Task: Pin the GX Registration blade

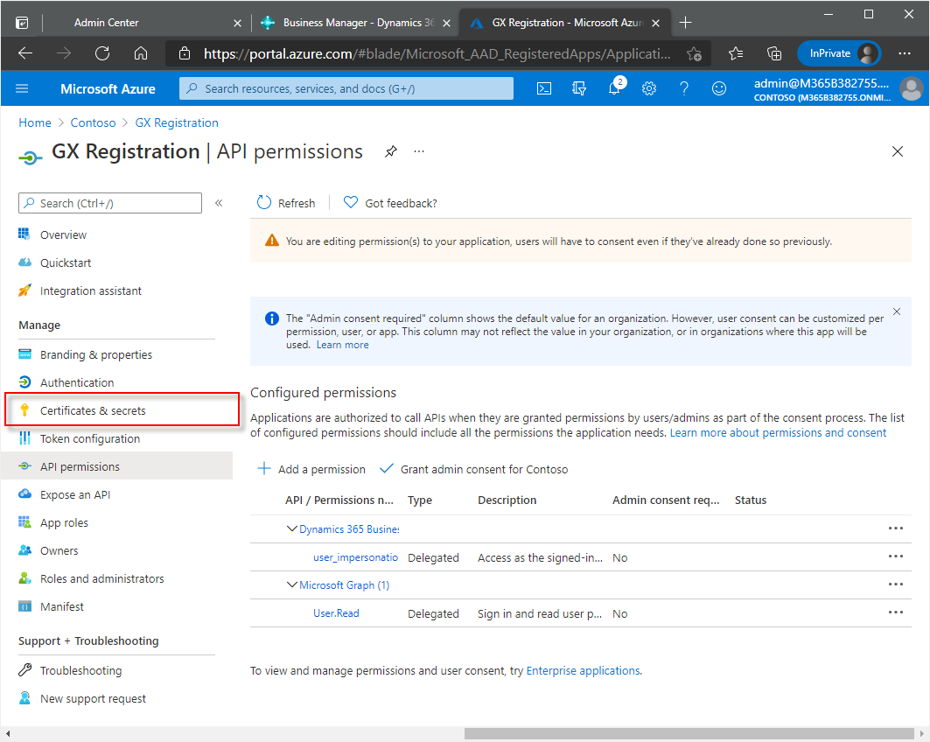Action: pyautogui.click(x=391, y=151)
